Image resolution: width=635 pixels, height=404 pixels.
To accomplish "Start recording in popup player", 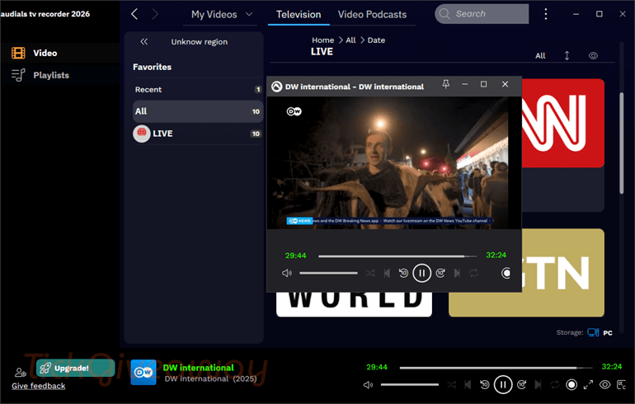I will [x=506, y=273].
